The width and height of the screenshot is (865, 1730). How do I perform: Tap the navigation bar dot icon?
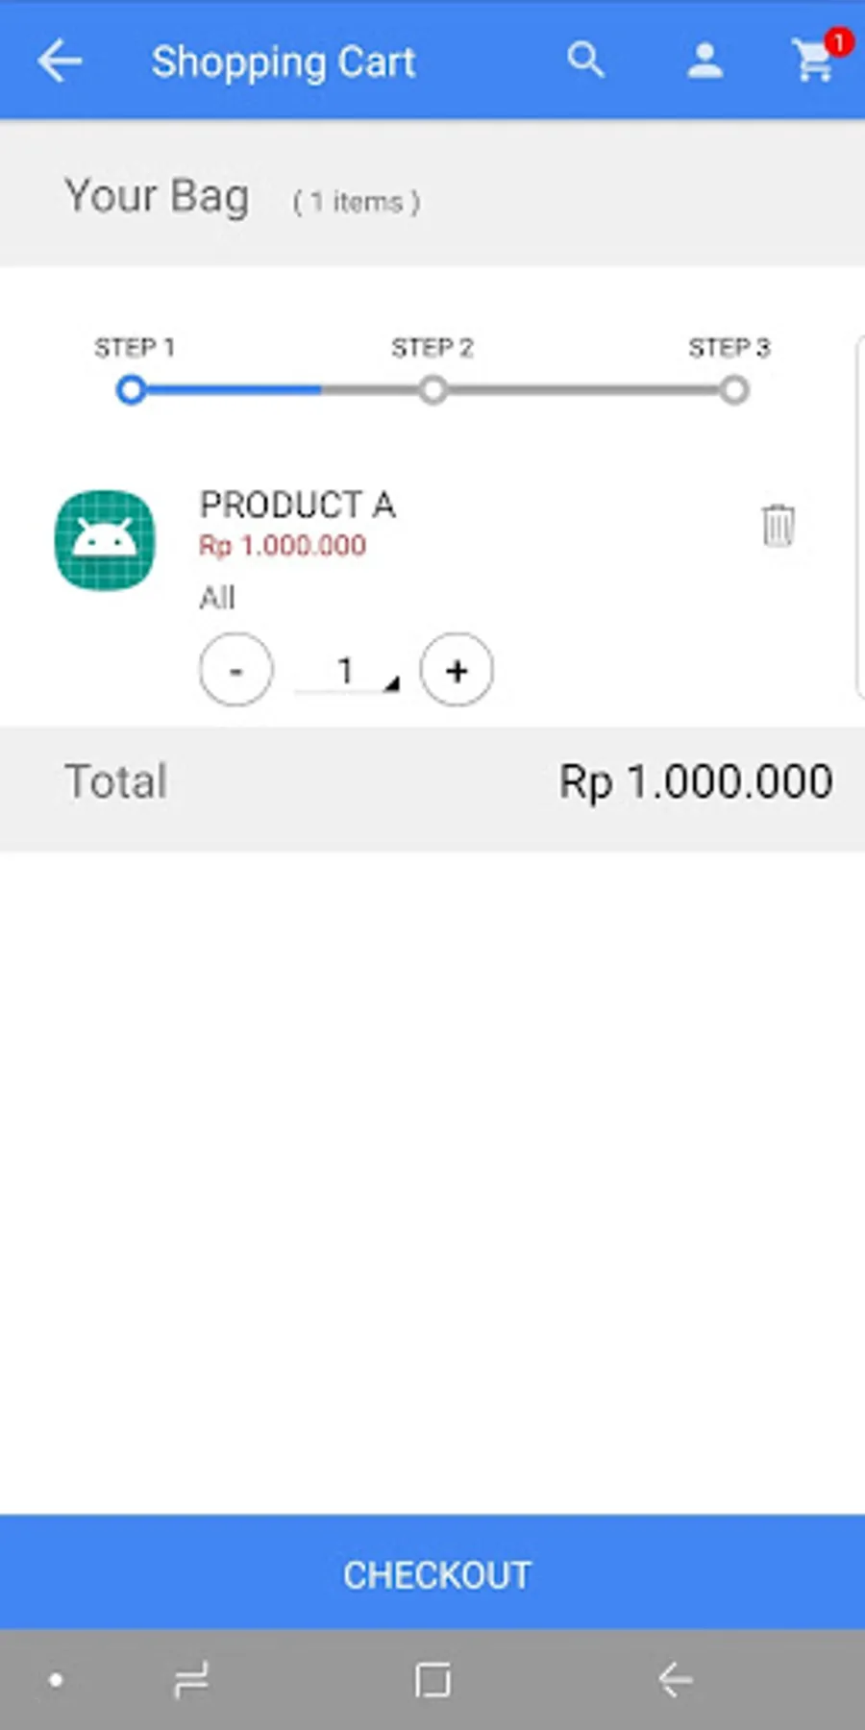point(57,1680)
